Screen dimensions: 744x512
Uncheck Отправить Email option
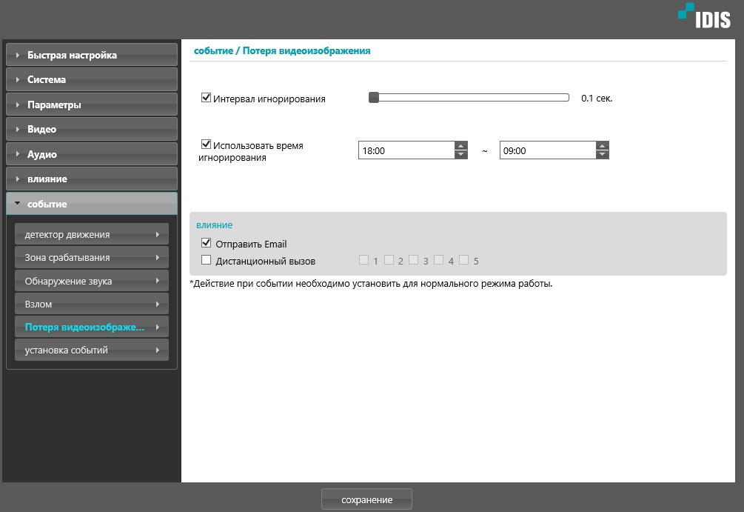(206, 243)
